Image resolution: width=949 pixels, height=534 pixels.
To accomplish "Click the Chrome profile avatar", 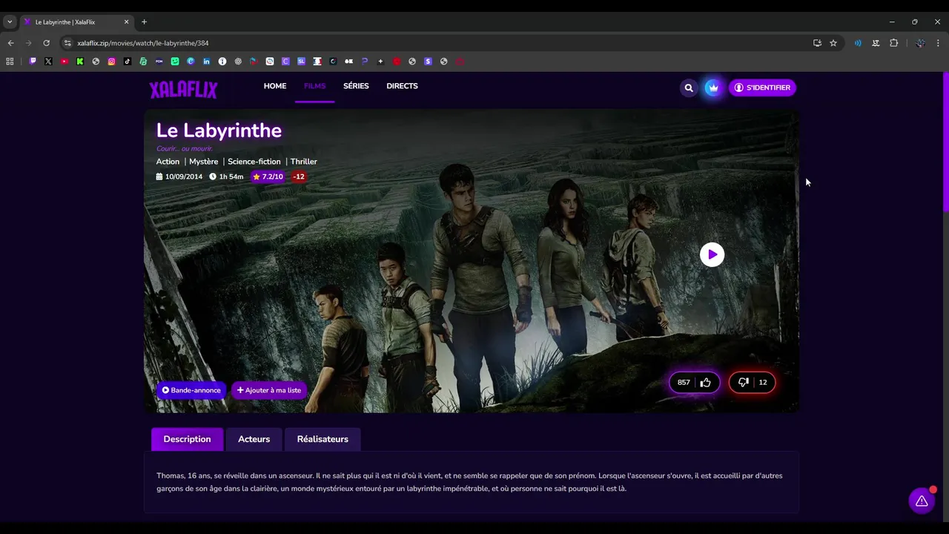I will click(x=920, y=43).
